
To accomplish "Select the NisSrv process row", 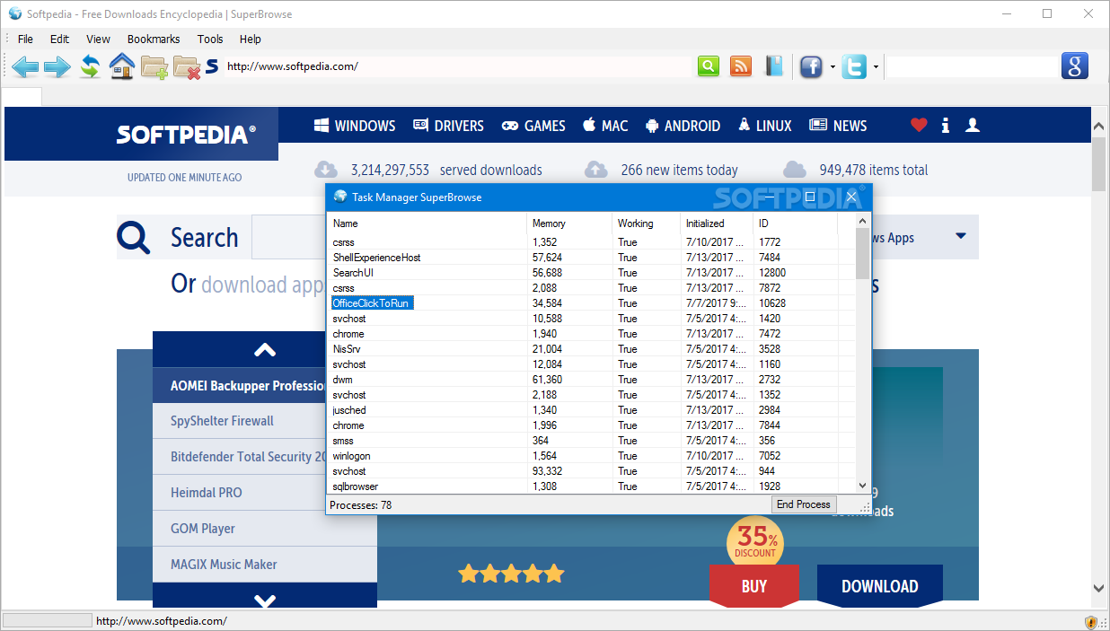I will tap(591, 349).
